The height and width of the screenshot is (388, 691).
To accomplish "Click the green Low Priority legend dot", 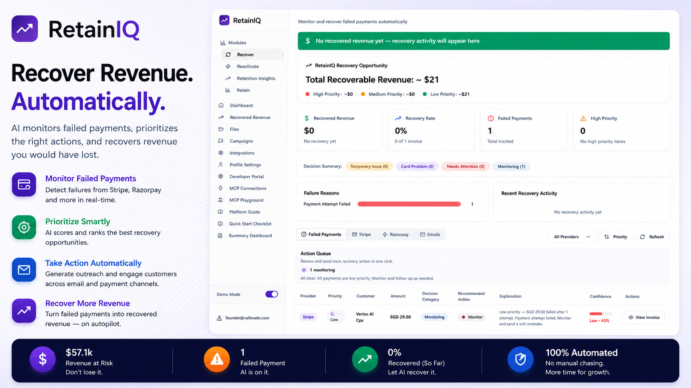I will 424,94.
